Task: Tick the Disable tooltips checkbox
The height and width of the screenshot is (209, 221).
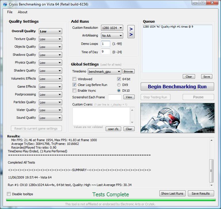Action: click(9, 194)
